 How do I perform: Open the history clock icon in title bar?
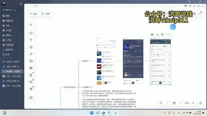point(189,2)
